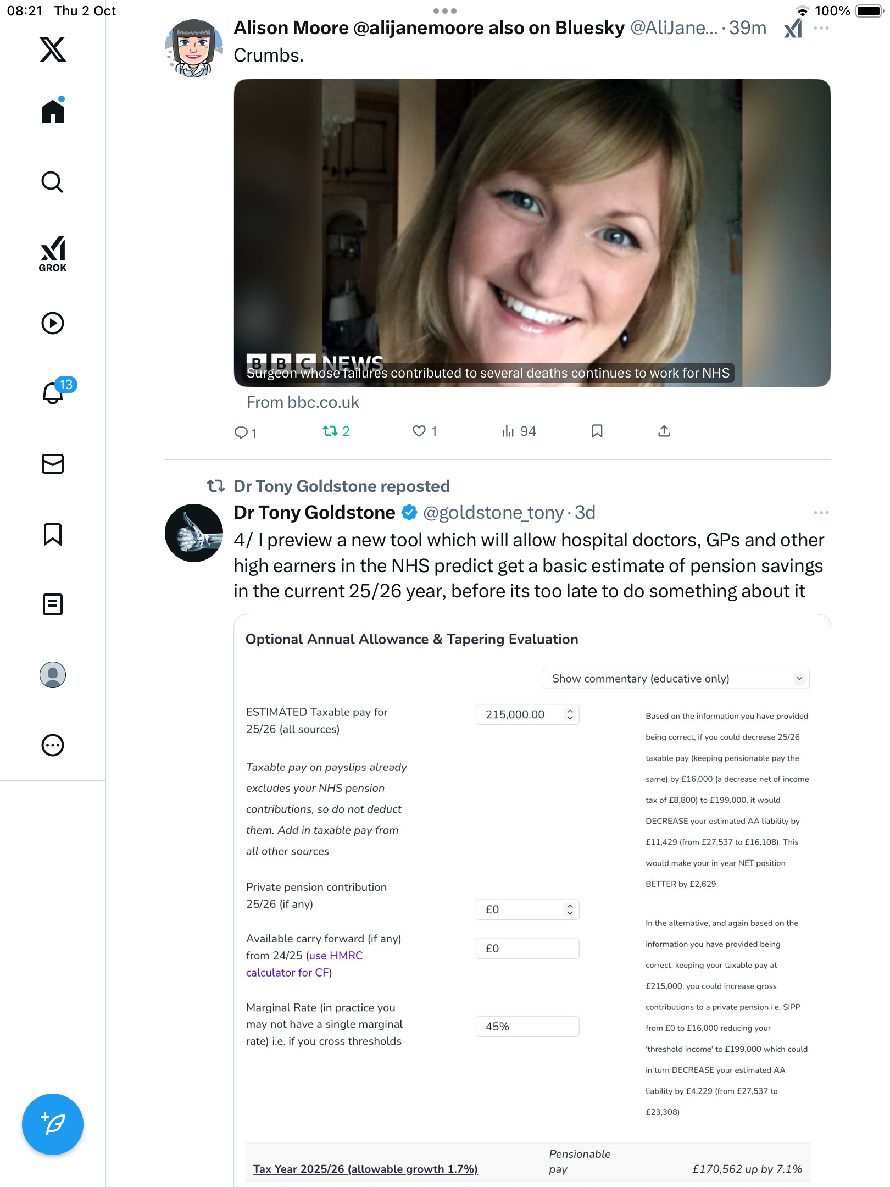Open the BBC News article link card
Screen dimensions: 890x1187
point(532,233)
